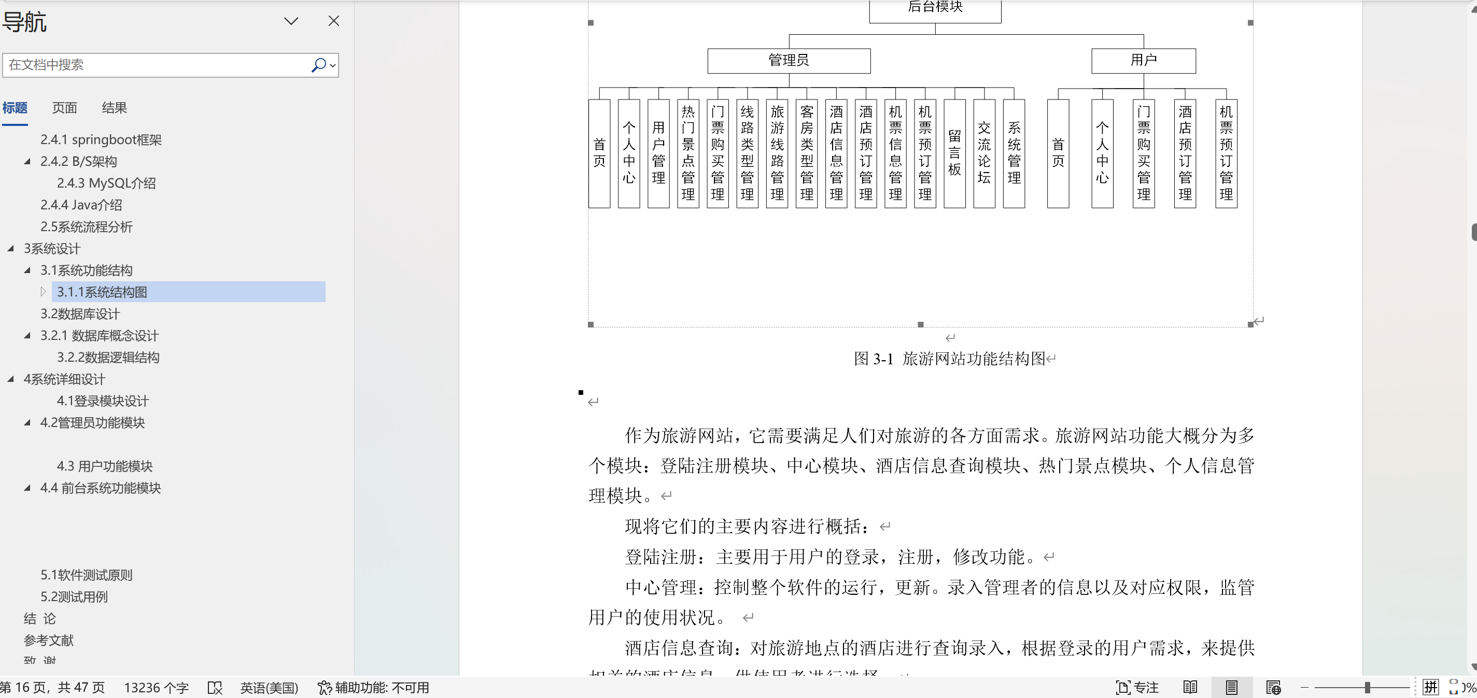The width and height of the screenshot is (1477, 698).
Task: Select the 留言板 box in diagram
Action: 954,153
